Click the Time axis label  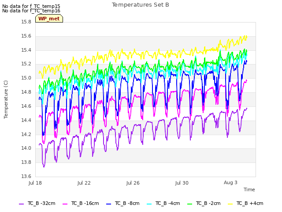tap(249, 189)
